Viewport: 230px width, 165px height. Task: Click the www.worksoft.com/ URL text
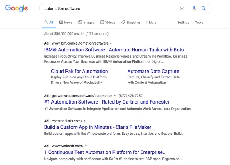(x=68, y=146)
